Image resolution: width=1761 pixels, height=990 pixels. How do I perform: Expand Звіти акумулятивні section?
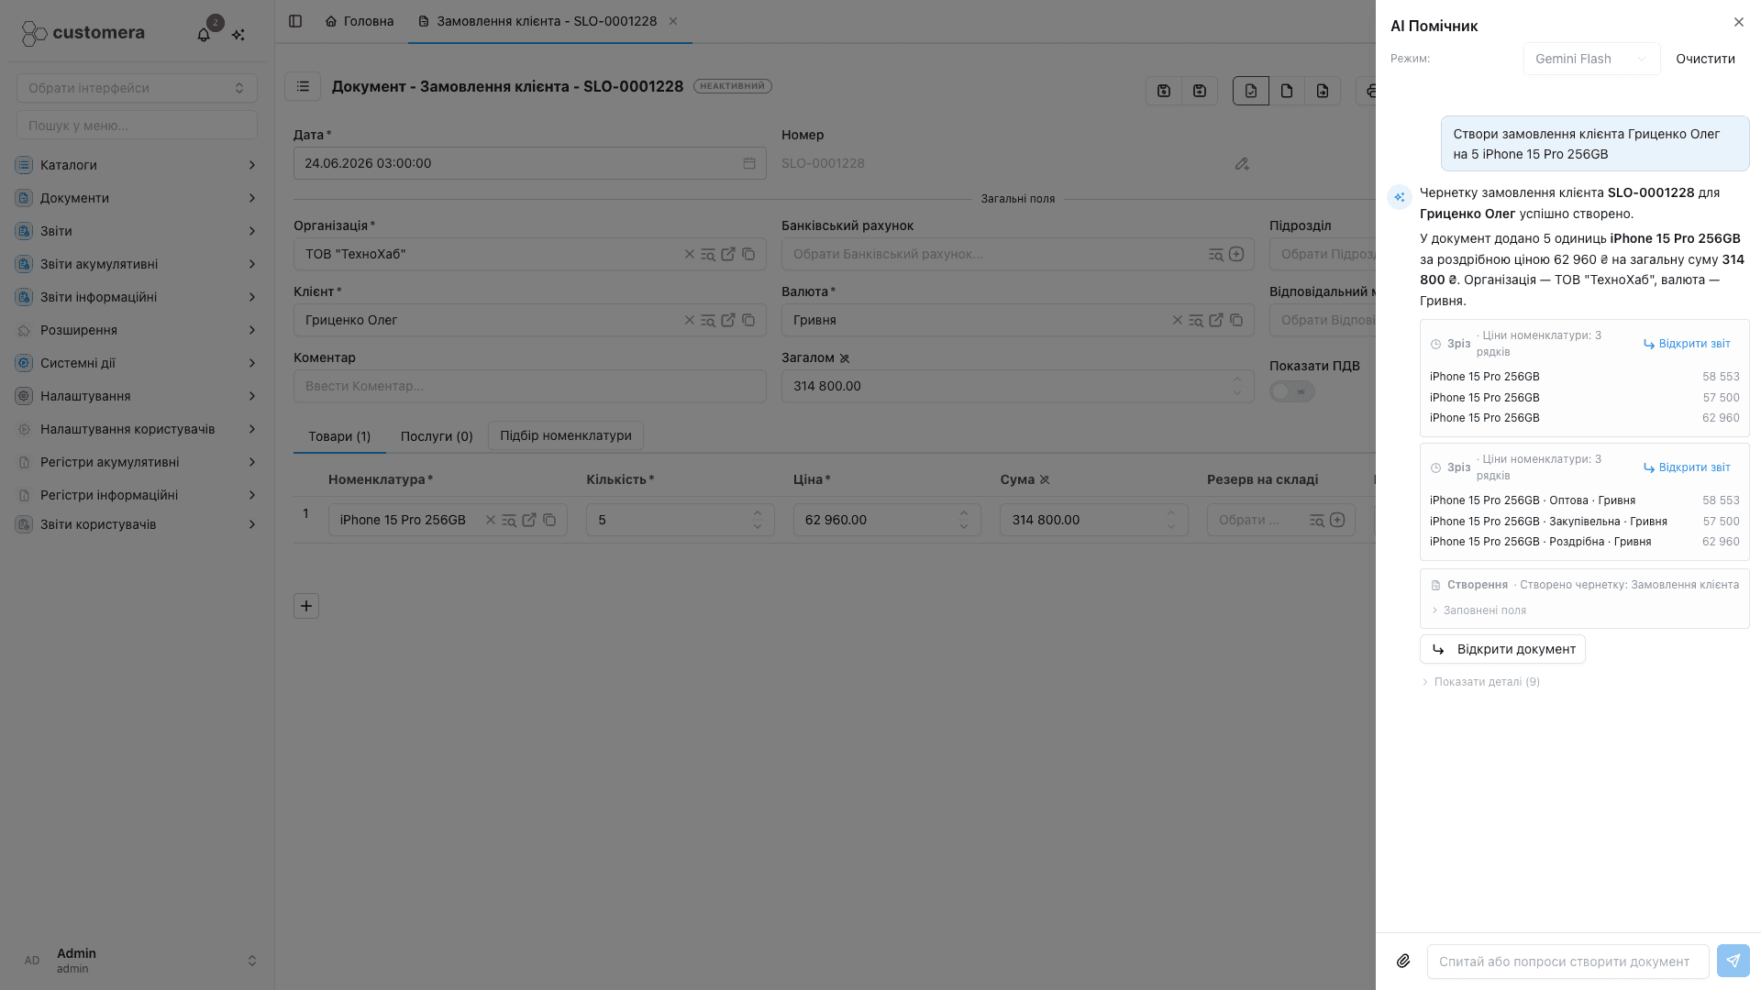point(136,264)
